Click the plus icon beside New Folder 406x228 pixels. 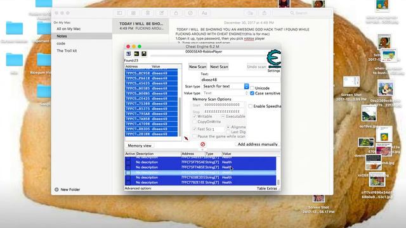(56, 189)
